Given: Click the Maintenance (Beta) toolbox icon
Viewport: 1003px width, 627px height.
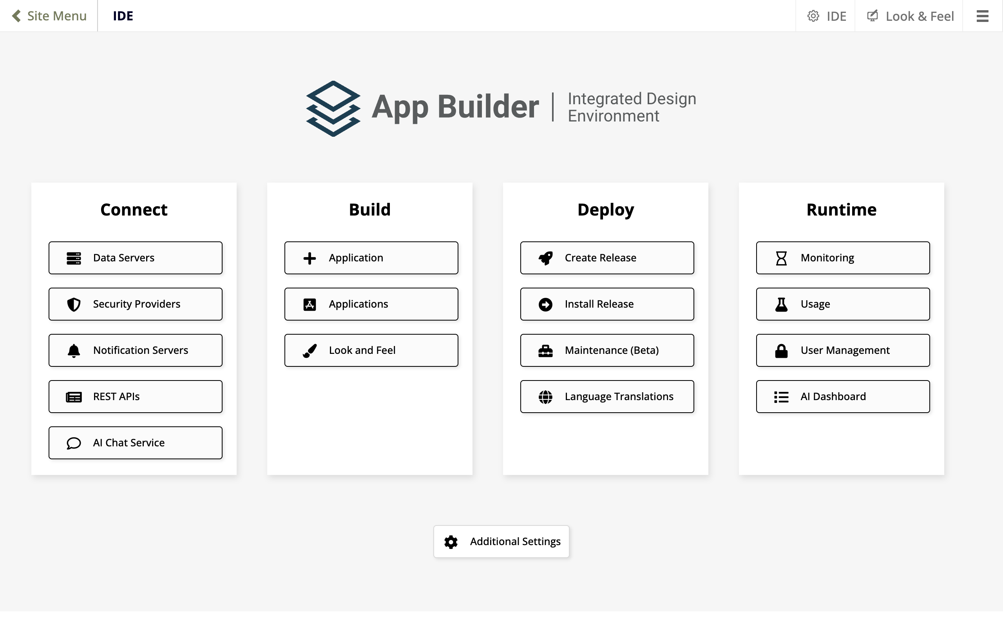Looking at the screenshot, I should pos(546,350).
